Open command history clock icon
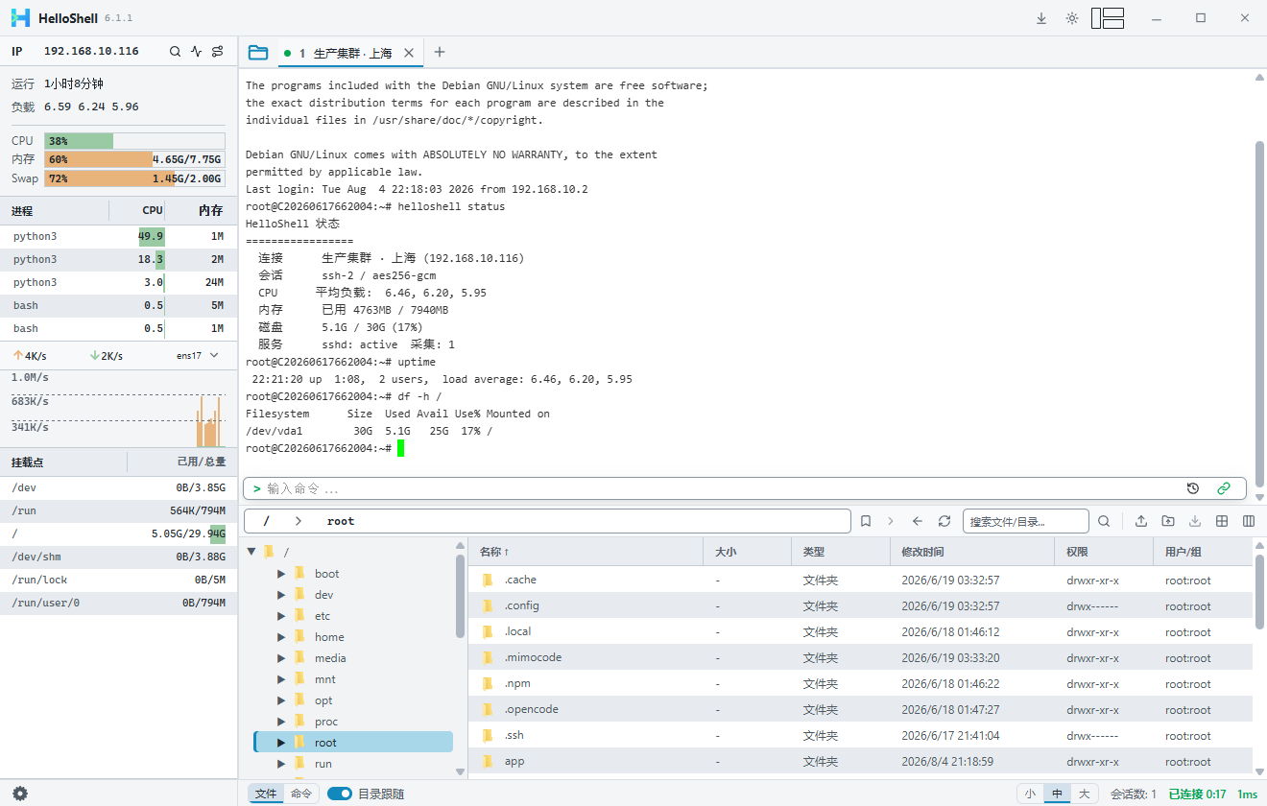The image size is (1267, 806). click(x=1193, y=488)
